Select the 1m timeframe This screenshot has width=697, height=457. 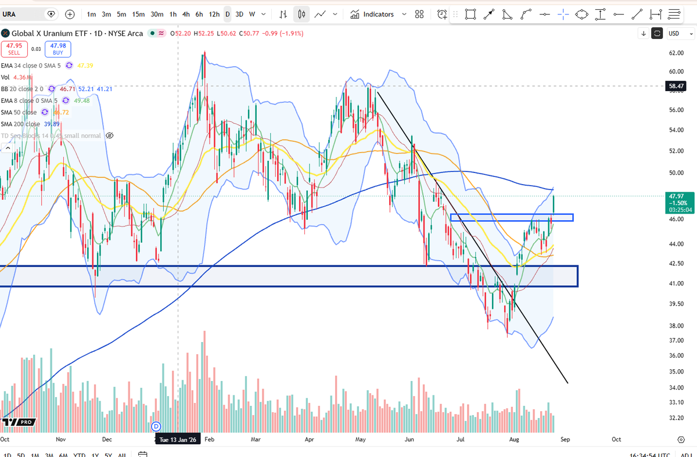92,14
